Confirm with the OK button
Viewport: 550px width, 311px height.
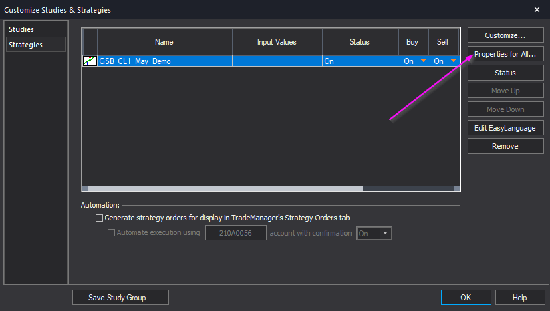point(466,297)
